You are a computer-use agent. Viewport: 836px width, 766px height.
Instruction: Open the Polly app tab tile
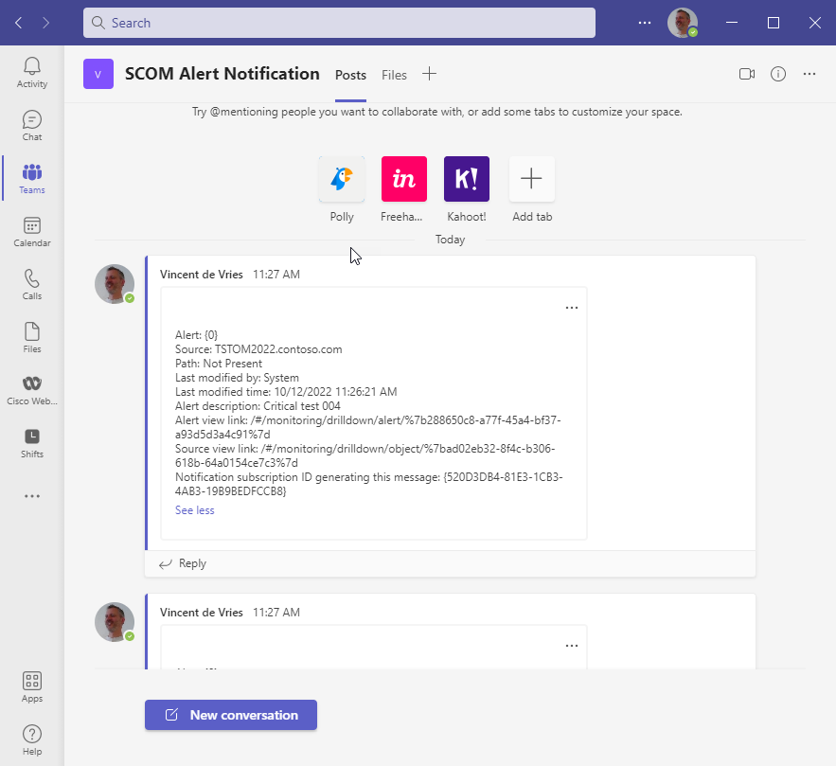[342, 180]
